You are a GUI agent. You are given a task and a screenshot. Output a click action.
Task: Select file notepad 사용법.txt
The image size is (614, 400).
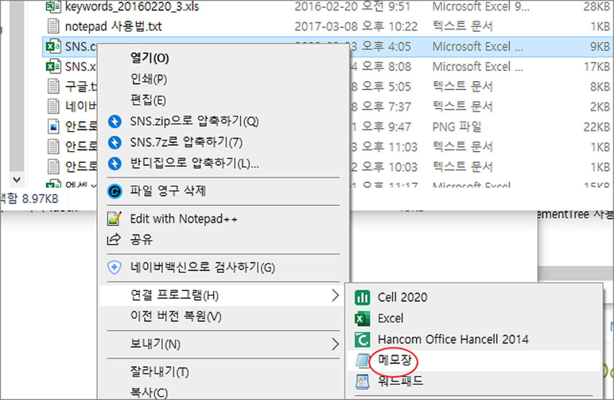(x=113, y=27)
